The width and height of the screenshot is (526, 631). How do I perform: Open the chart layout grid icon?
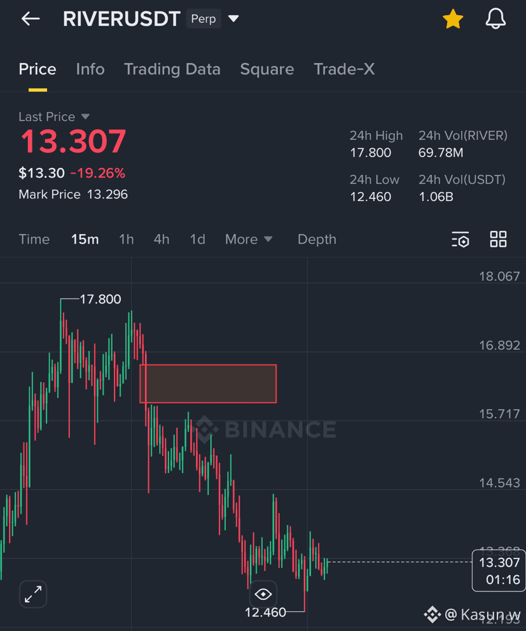[498, 239]
